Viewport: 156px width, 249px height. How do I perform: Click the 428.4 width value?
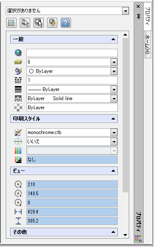pyautogui.click(x=72, y=212)
